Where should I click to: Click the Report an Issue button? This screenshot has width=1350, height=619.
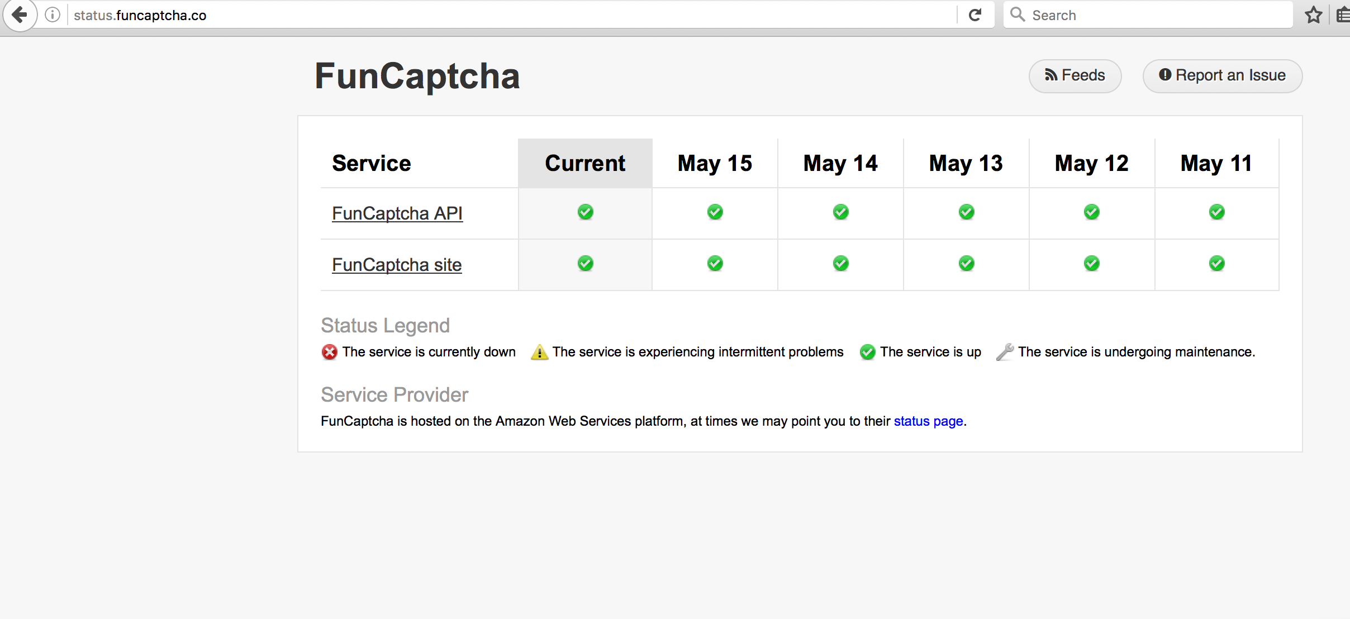pyautogui.click(x=1223, y=75)
